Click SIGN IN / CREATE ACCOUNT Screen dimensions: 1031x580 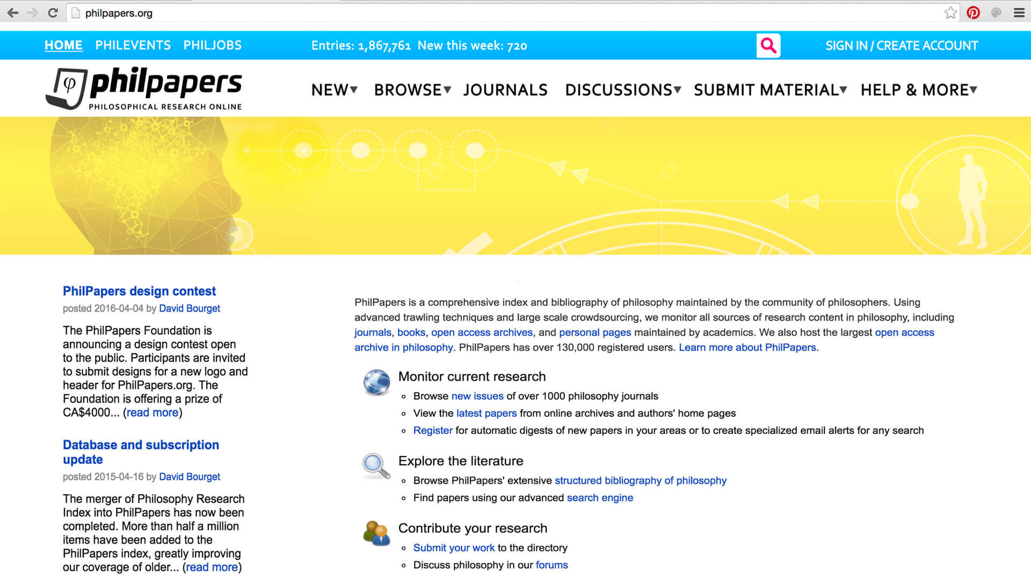click(901, 46)
